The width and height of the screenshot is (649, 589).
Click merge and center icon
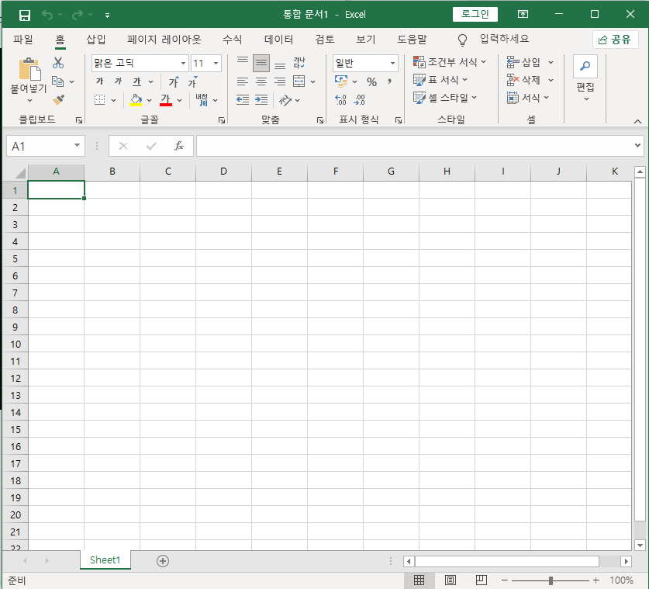coord(299,81)
